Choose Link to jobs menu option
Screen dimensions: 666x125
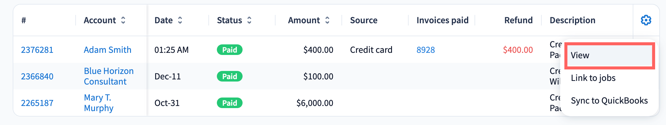[x=593, y=78]
